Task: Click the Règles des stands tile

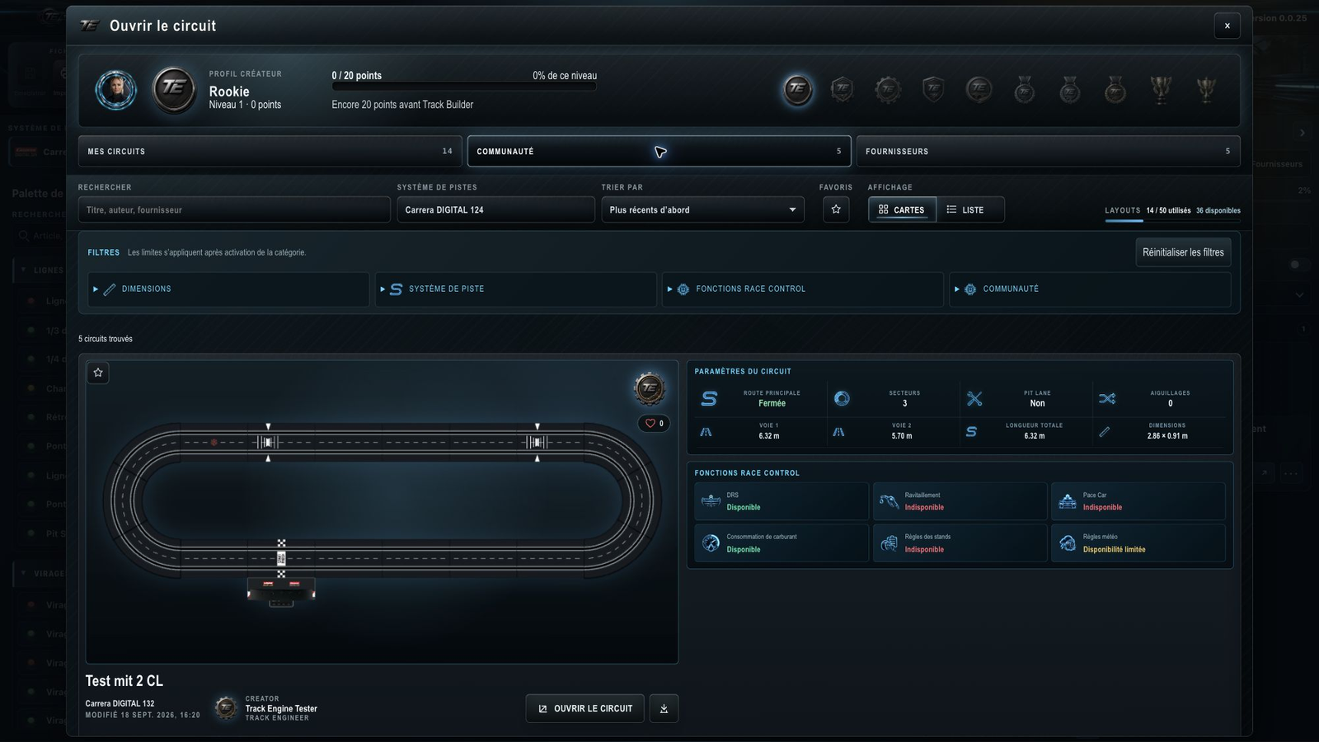Action: tap(960, 543)
